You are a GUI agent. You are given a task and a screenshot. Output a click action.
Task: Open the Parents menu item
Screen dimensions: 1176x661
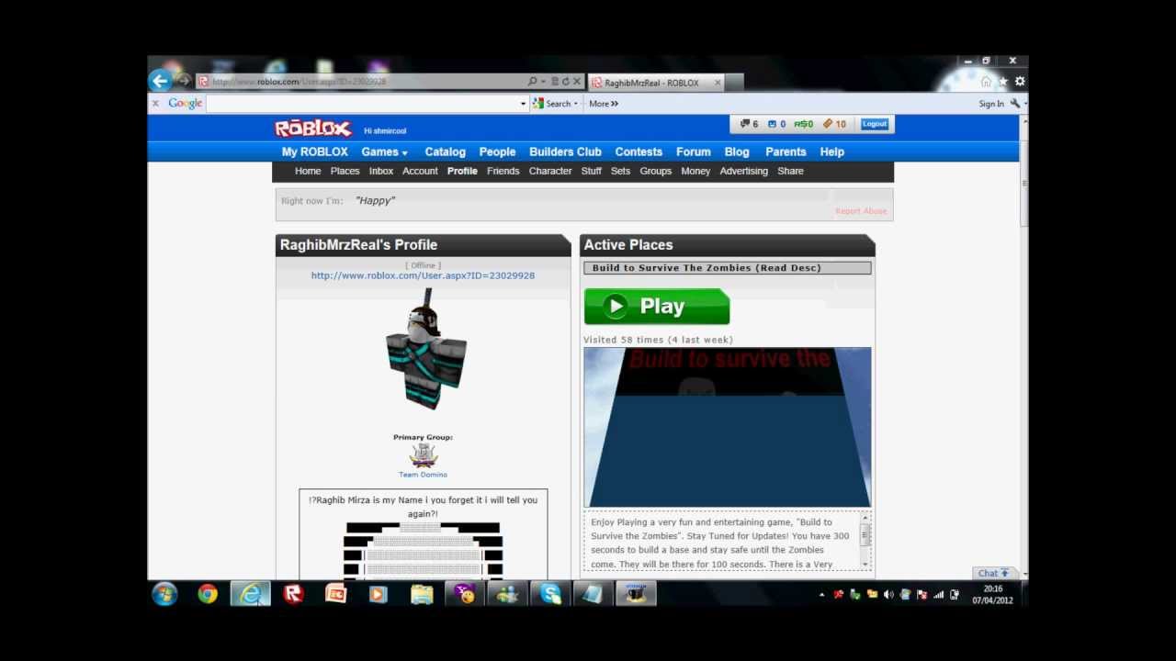786,151
